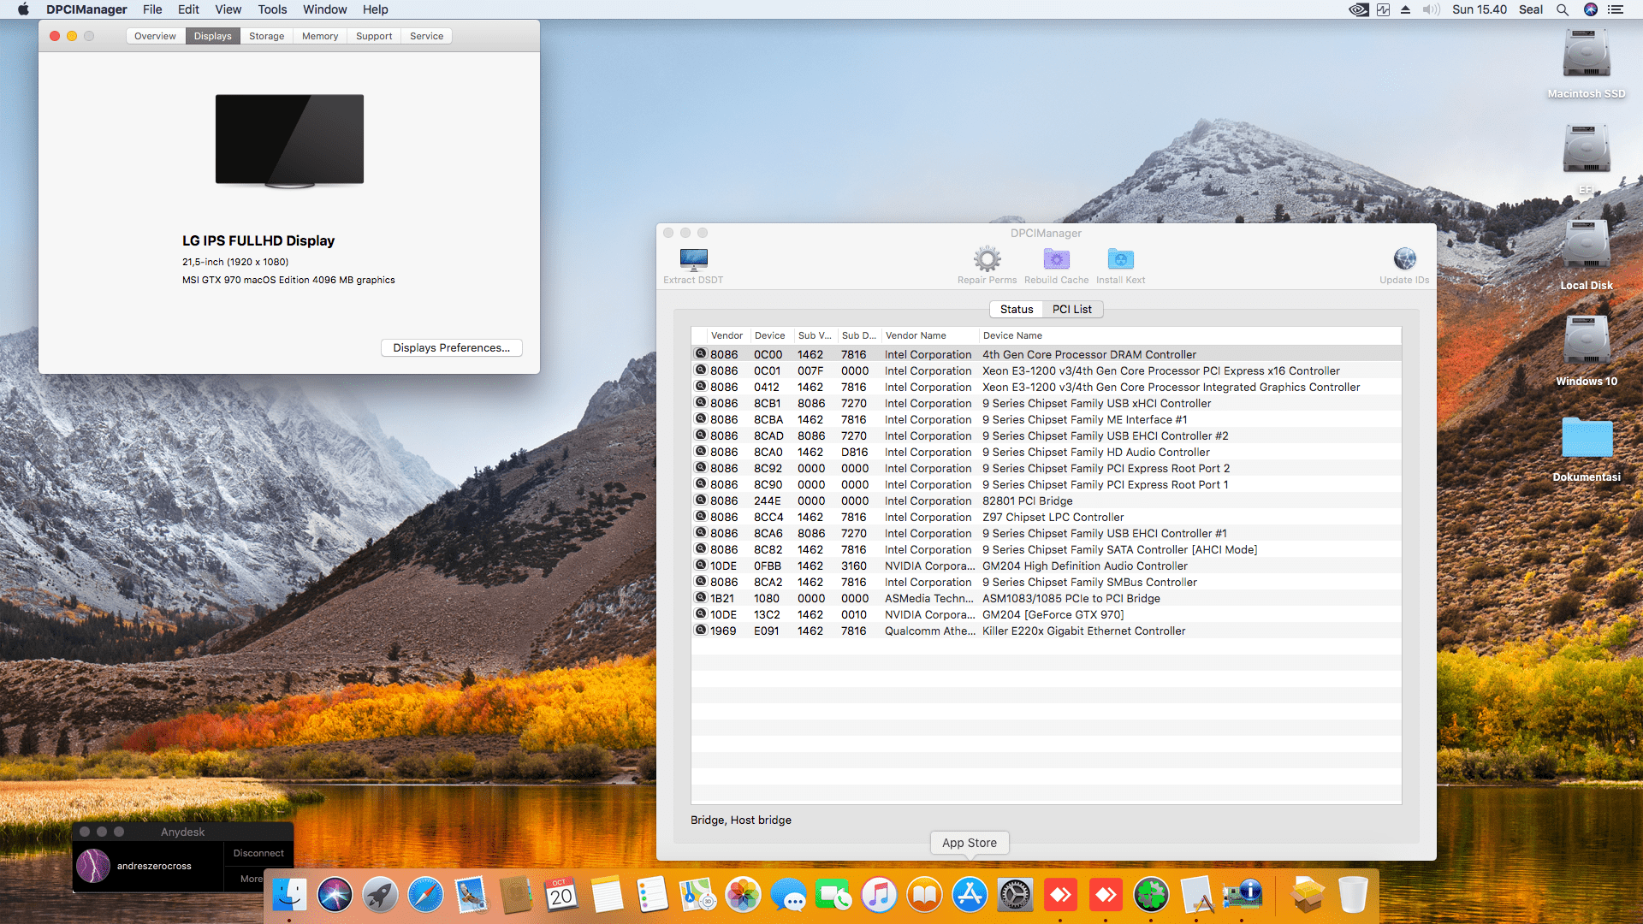Select the Storage tab in About This Mac

click(x=266, y=36)
